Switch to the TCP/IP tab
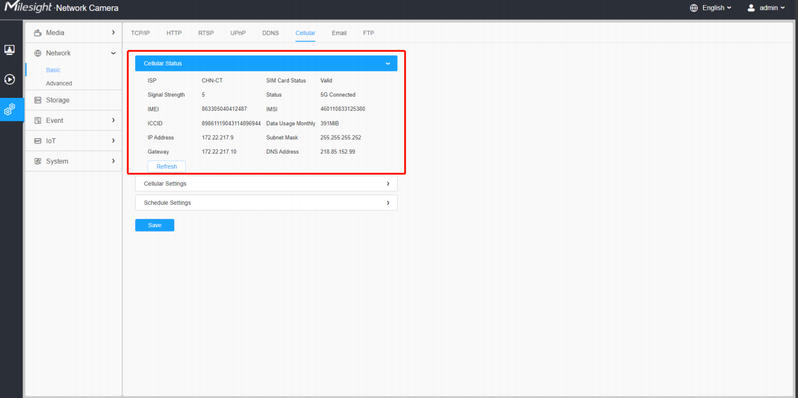The height and width of the screenshot is (398, 798). pyautogui.click(x=140, y=33)
